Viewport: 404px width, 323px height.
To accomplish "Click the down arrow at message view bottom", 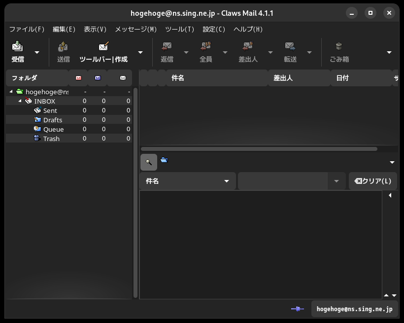I will (394, 295).
